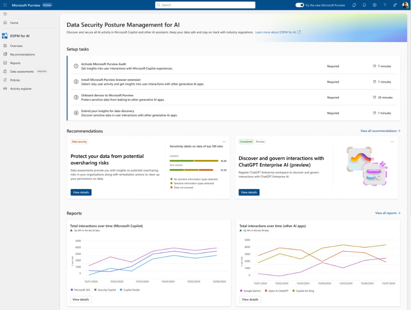This screenshot has width=411, height=310.
Task: Click in the search bar
Action: coord(205,5)
